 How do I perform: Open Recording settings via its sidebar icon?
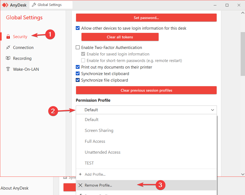8,58
